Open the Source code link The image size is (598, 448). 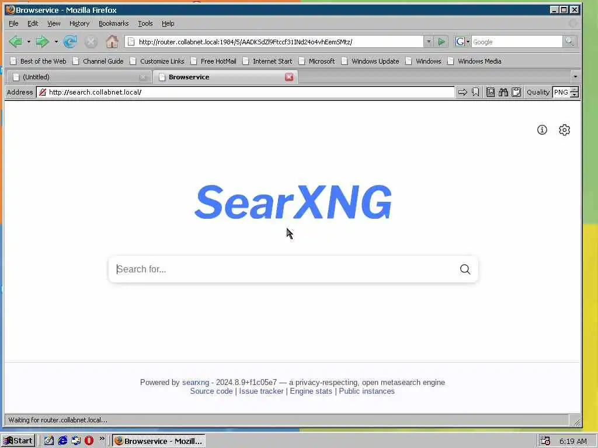coord(211,391)
